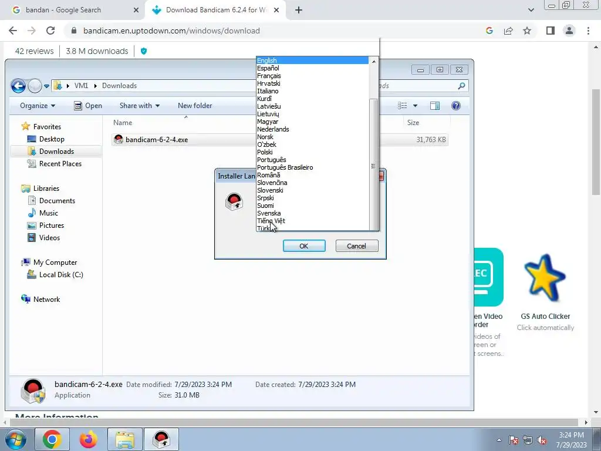This screenshot has height=451, width=601.
Task: Open Windows Explorer taskbar icon
Action: pyautogui.click(x=125, y=439)
